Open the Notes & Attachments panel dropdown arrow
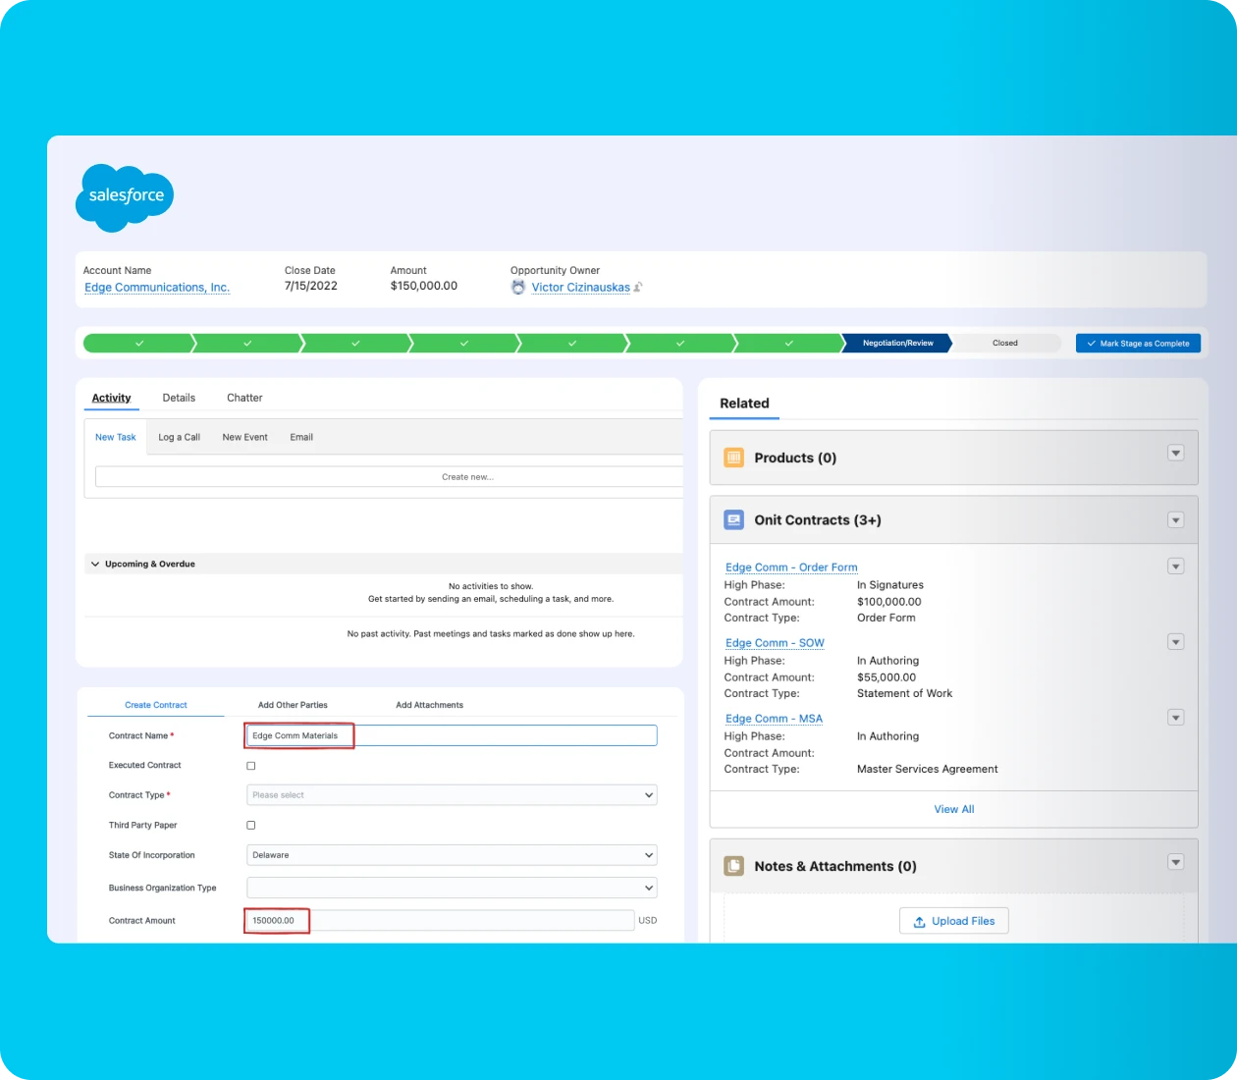 (1176, 862)
